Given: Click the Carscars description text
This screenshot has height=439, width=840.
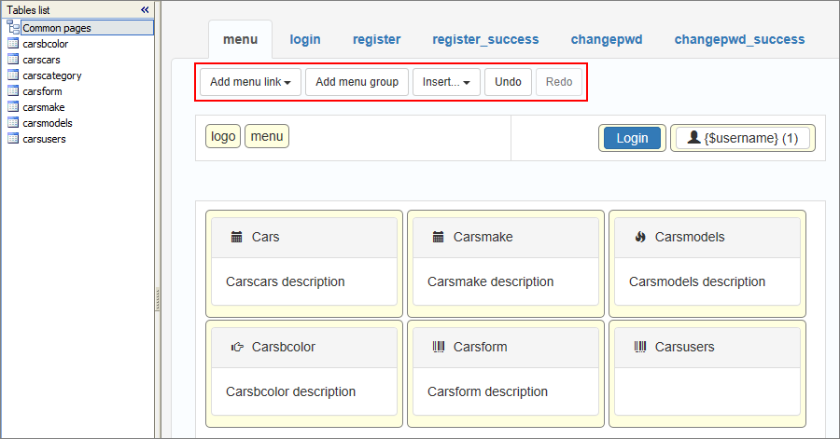Looking at the screenshot, I should [285, 281].
